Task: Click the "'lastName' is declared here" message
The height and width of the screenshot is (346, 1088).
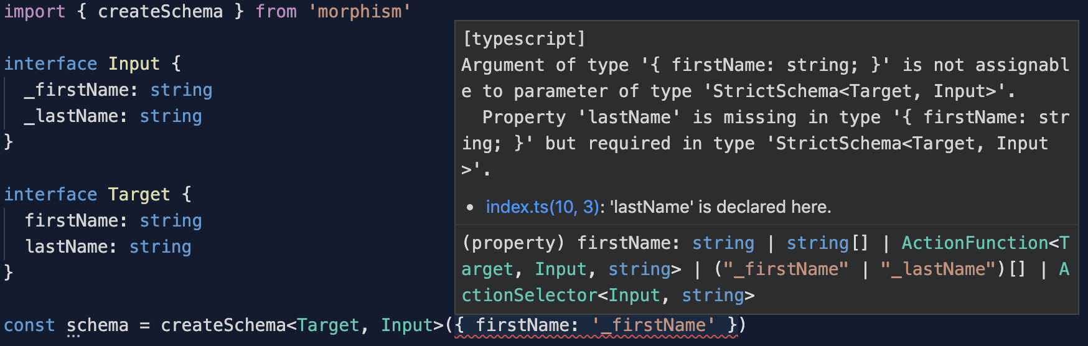Action: click(x=720, y=207)
